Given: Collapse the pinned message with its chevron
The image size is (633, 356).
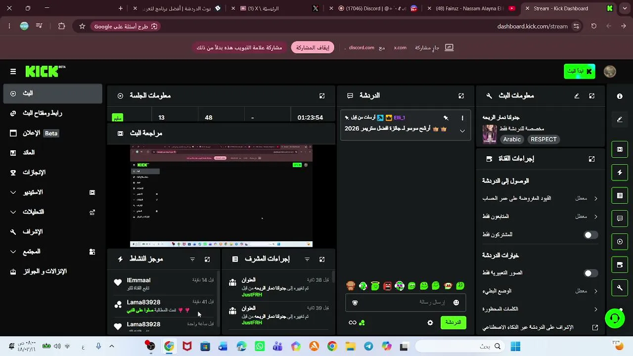Looking at the screenshot, I should click(x=462, y=131).
